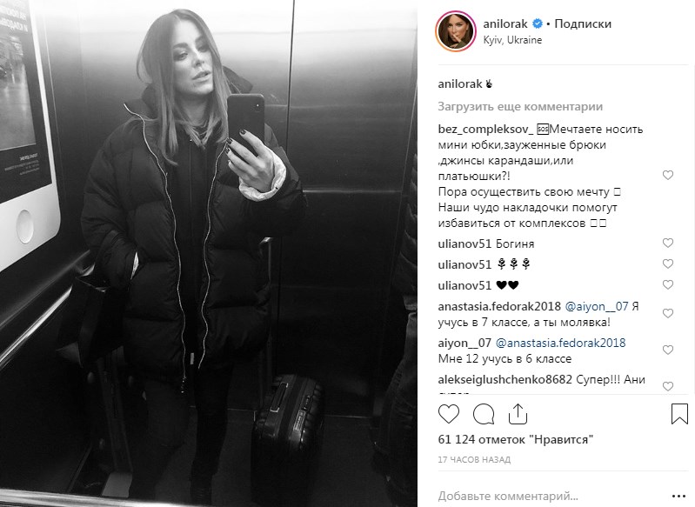Open the anilorak profile avatar

click(x=456, y=32)
